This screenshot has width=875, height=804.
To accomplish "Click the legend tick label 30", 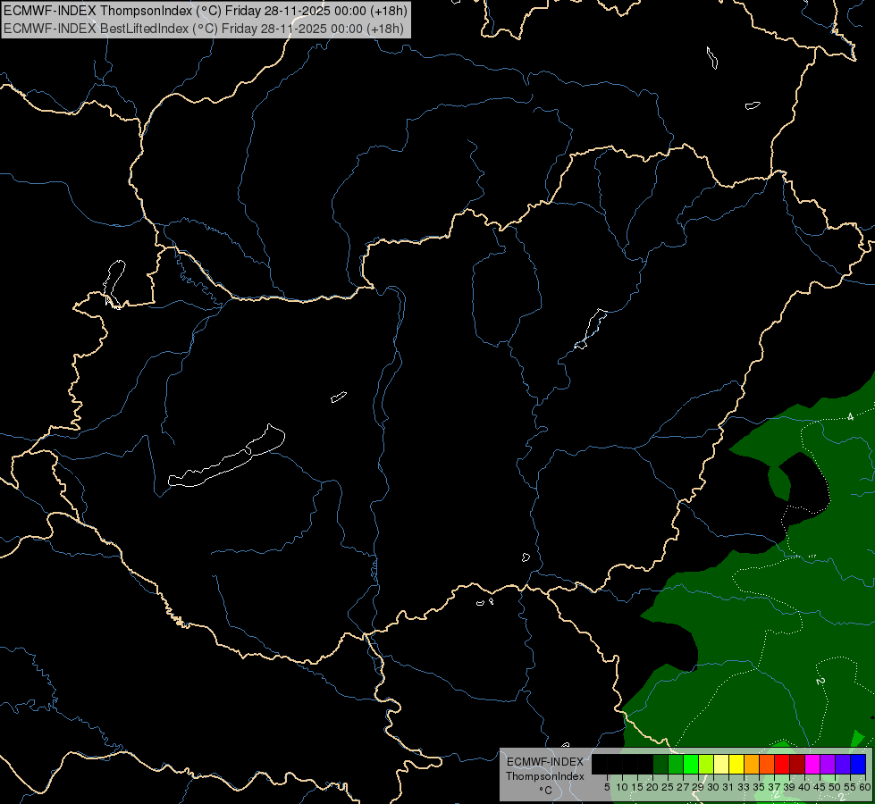I will coord(713,787).
